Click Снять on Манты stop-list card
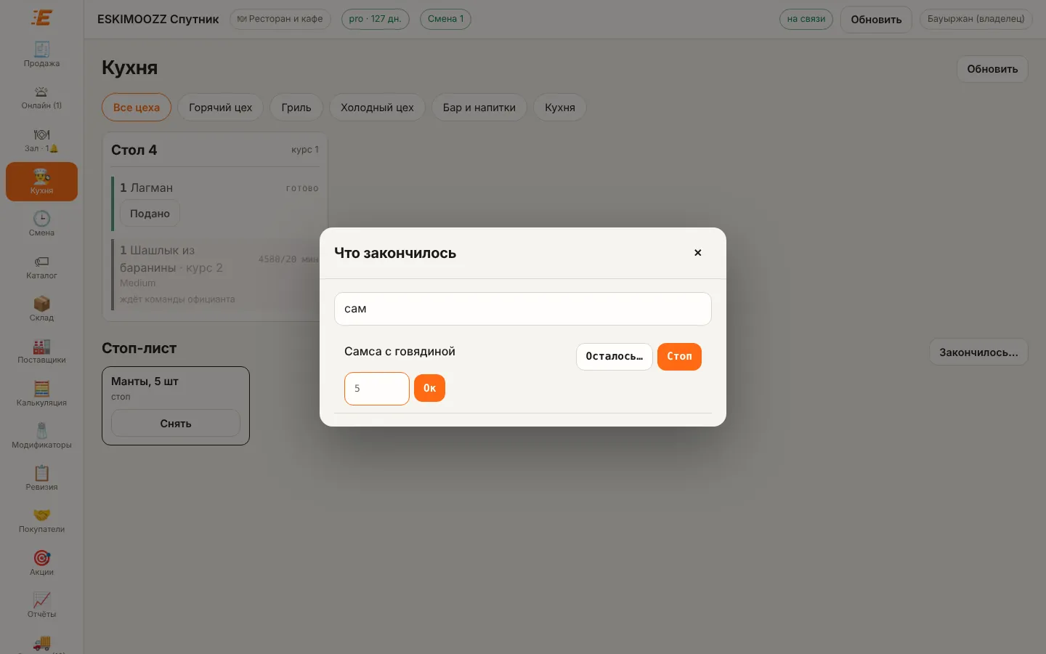 click(x=176, y=423)
